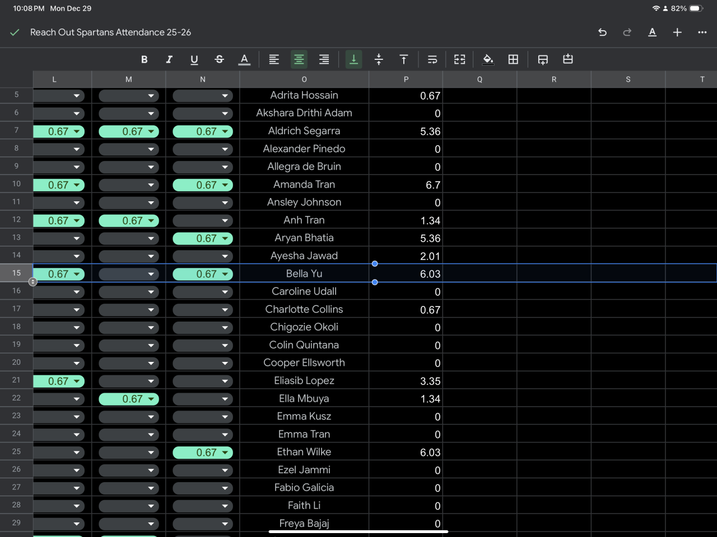The width and height of the screenshot is (717, 537).
Task: Tap the Reach Out Spartans Attendance title
Action: coord(110,32)
